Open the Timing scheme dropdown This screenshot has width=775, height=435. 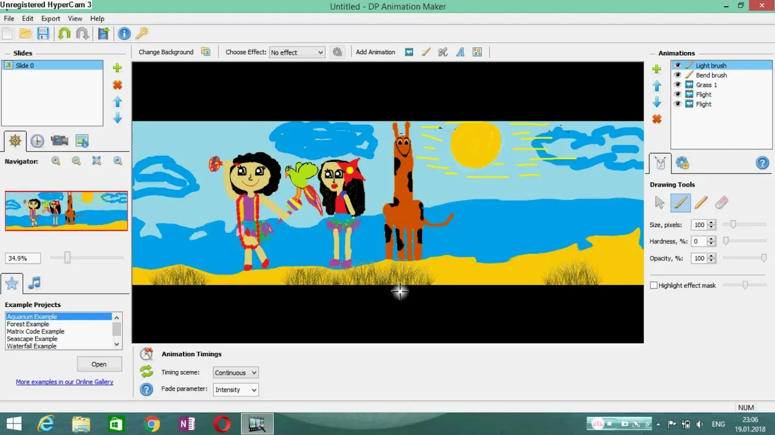click(235, 372)
